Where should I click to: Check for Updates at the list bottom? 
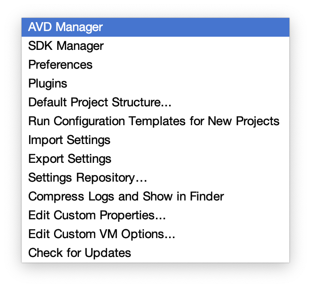pyautogui.click(x=79, y=253)
